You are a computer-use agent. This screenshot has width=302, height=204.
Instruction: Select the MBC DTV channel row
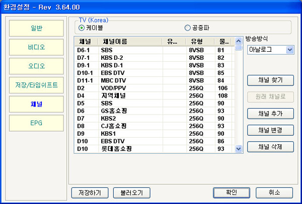pos(155,80)
